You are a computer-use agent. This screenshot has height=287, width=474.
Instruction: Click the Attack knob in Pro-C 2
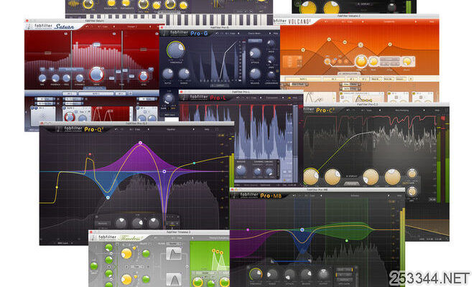coord(371,177)
